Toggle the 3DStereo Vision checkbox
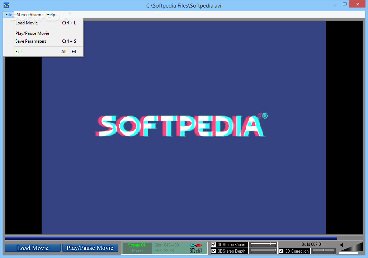 pyautogui.click(x=214, y=245)
